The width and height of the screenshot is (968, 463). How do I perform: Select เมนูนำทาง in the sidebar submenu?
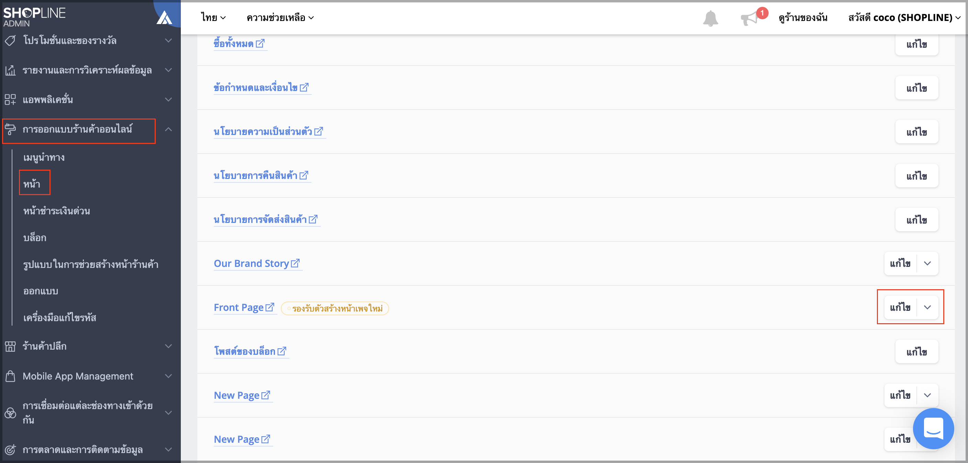[44, 157]
